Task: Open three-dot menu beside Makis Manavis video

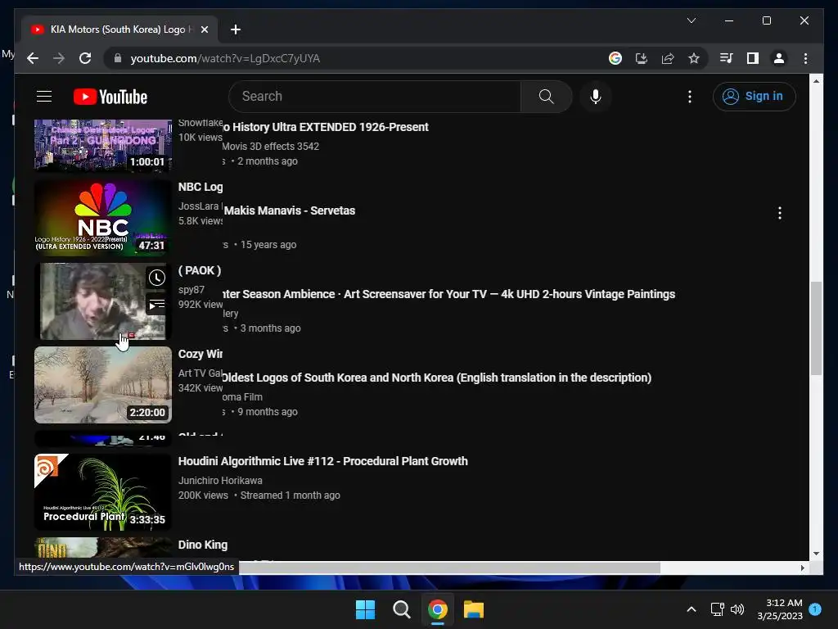Action: [779, 213]
